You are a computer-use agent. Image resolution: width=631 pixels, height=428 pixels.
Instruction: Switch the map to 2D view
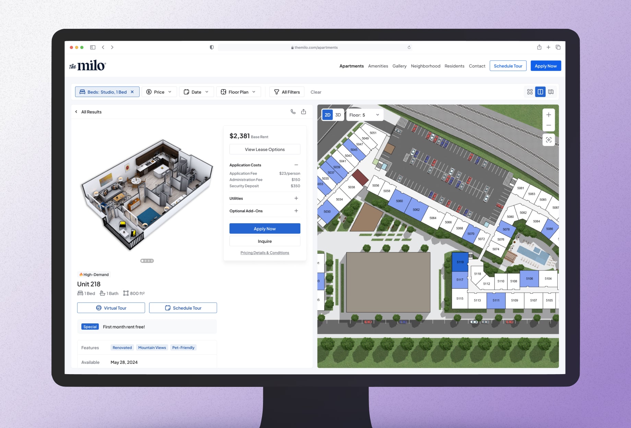point(328,115)
